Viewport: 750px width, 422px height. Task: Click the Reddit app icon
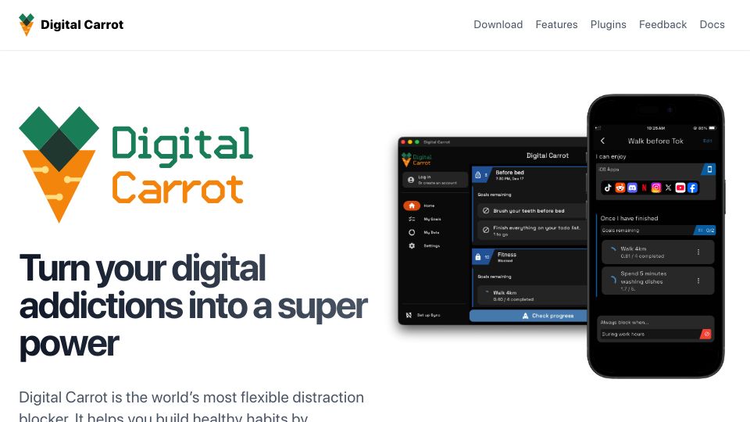click(620, 188)
